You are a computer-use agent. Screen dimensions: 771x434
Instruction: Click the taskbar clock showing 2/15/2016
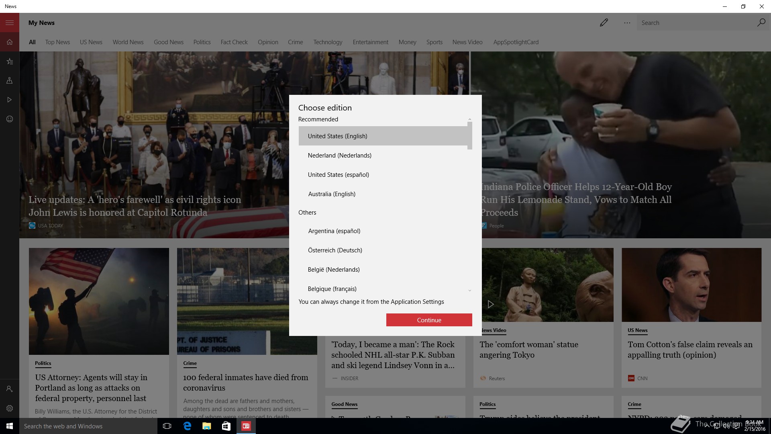point(755,426)
